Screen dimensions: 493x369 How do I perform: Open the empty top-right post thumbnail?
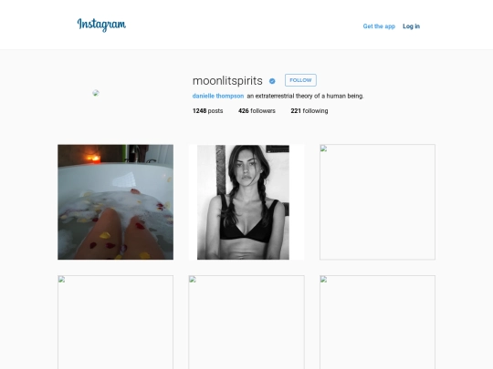378,202
